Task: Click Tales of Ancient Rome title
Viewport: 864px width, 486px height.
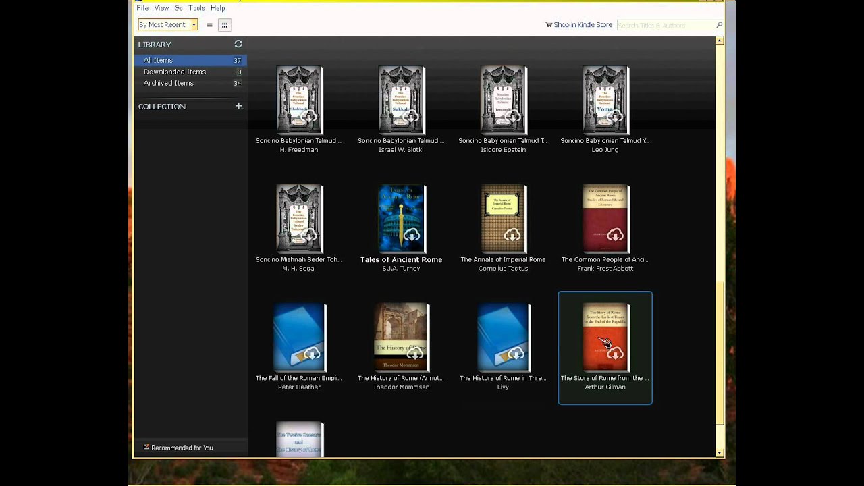Action: [x=402, y=259]
